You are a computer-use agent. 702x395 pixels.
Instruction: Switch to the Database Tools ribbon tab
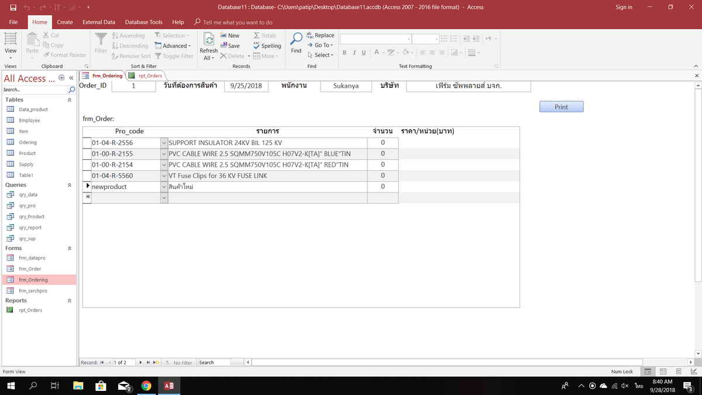click(144, 22)
